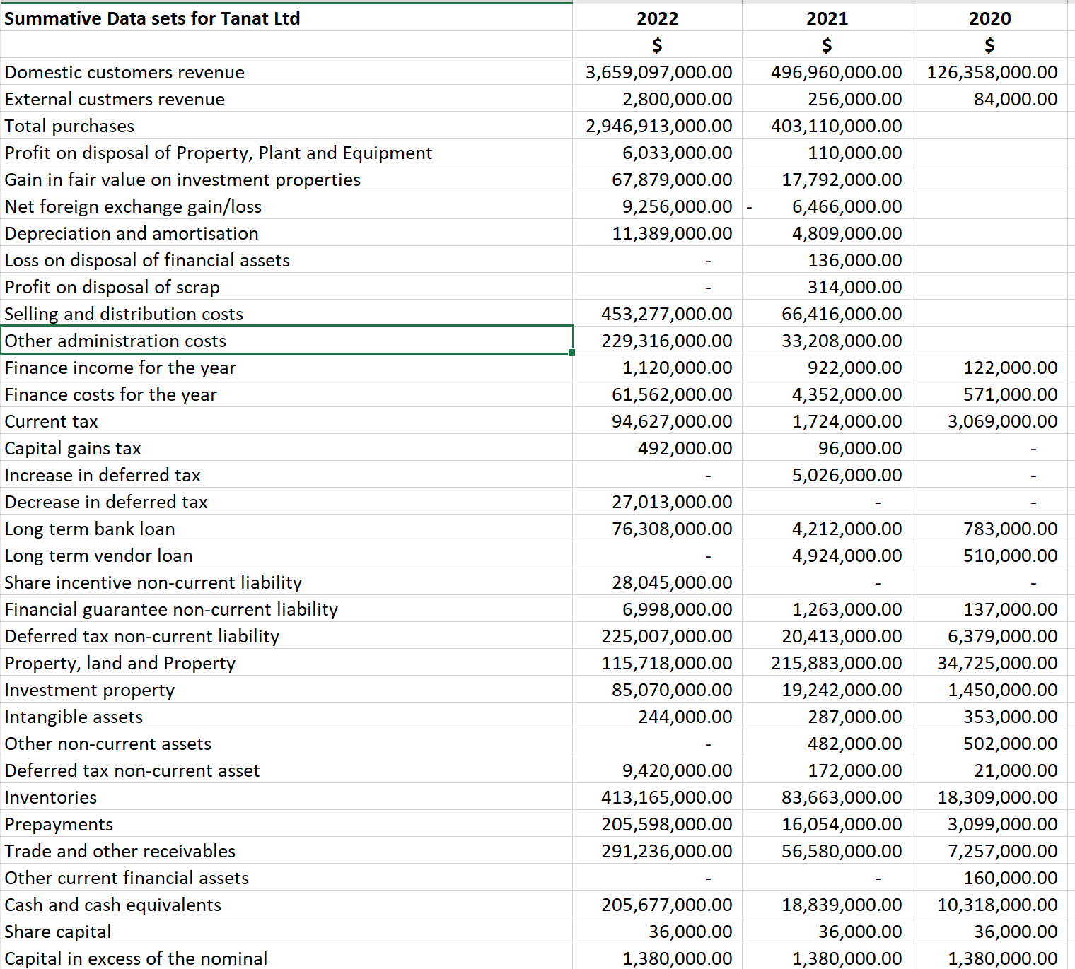Select the 2022 column header cell
1075x969 pixels.
[656, 18]
